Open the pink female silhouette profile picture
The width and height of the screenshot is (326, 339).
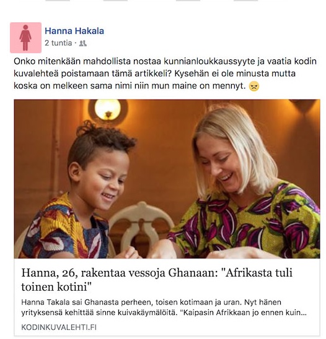(x=25, y=38)
